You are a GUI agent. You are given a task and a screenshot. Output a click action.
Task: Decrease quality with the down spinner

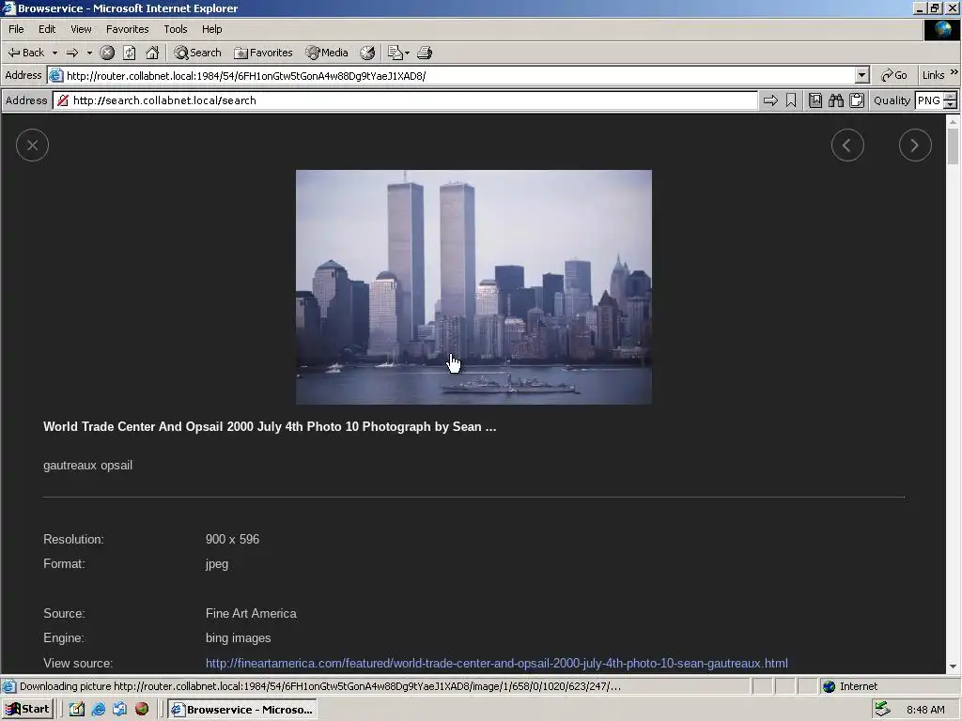[x=951, y=105]
